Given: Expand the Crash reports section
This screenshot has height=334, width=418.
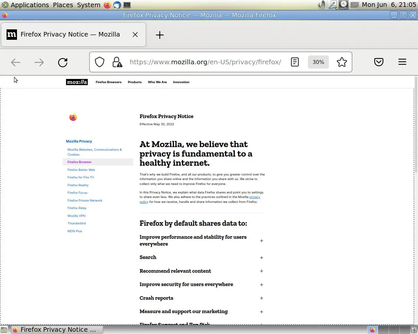Looking at the screenshot, I should (x=201, y=298).
